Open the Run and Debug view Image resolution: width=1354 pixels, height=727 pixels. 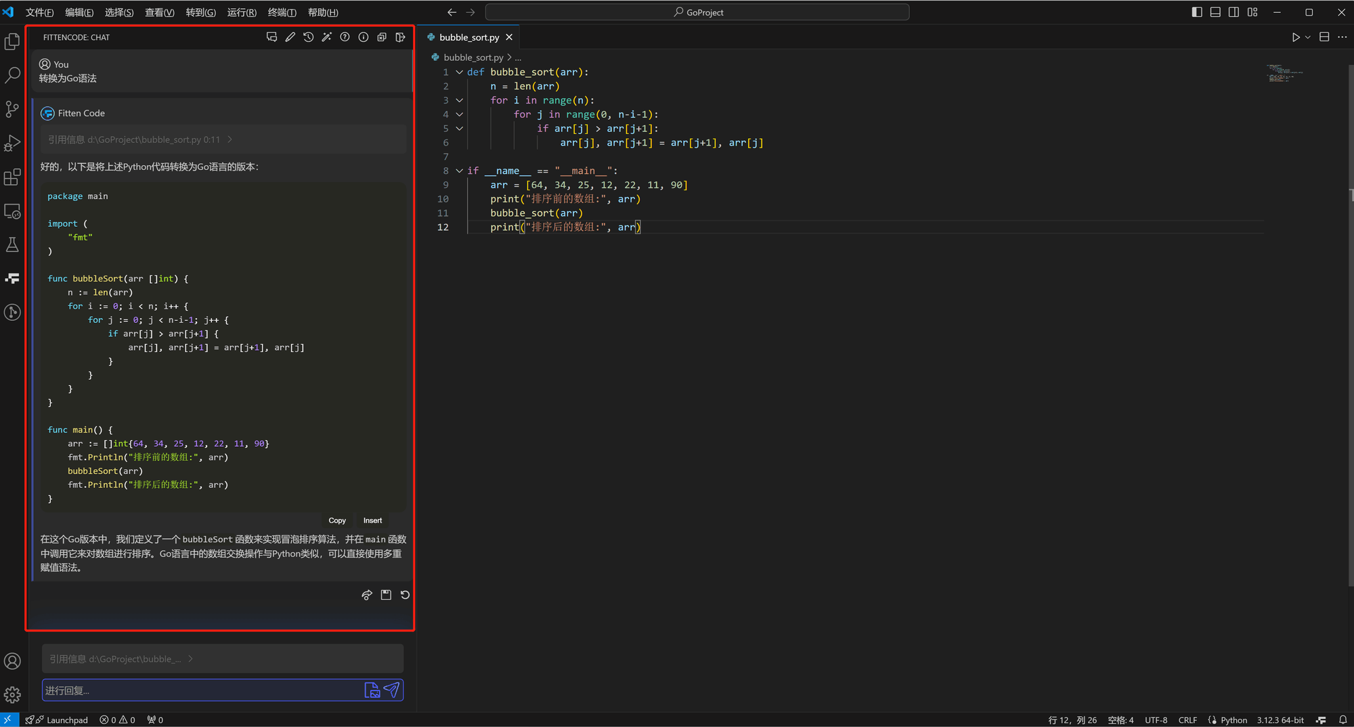(x=12, y=143)
